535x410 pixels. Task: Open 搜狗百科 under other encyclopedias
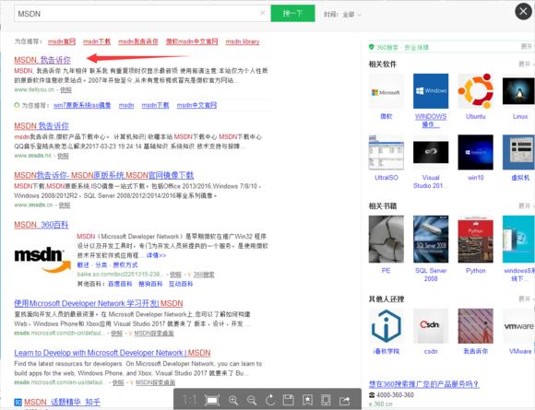coord(150,284)
